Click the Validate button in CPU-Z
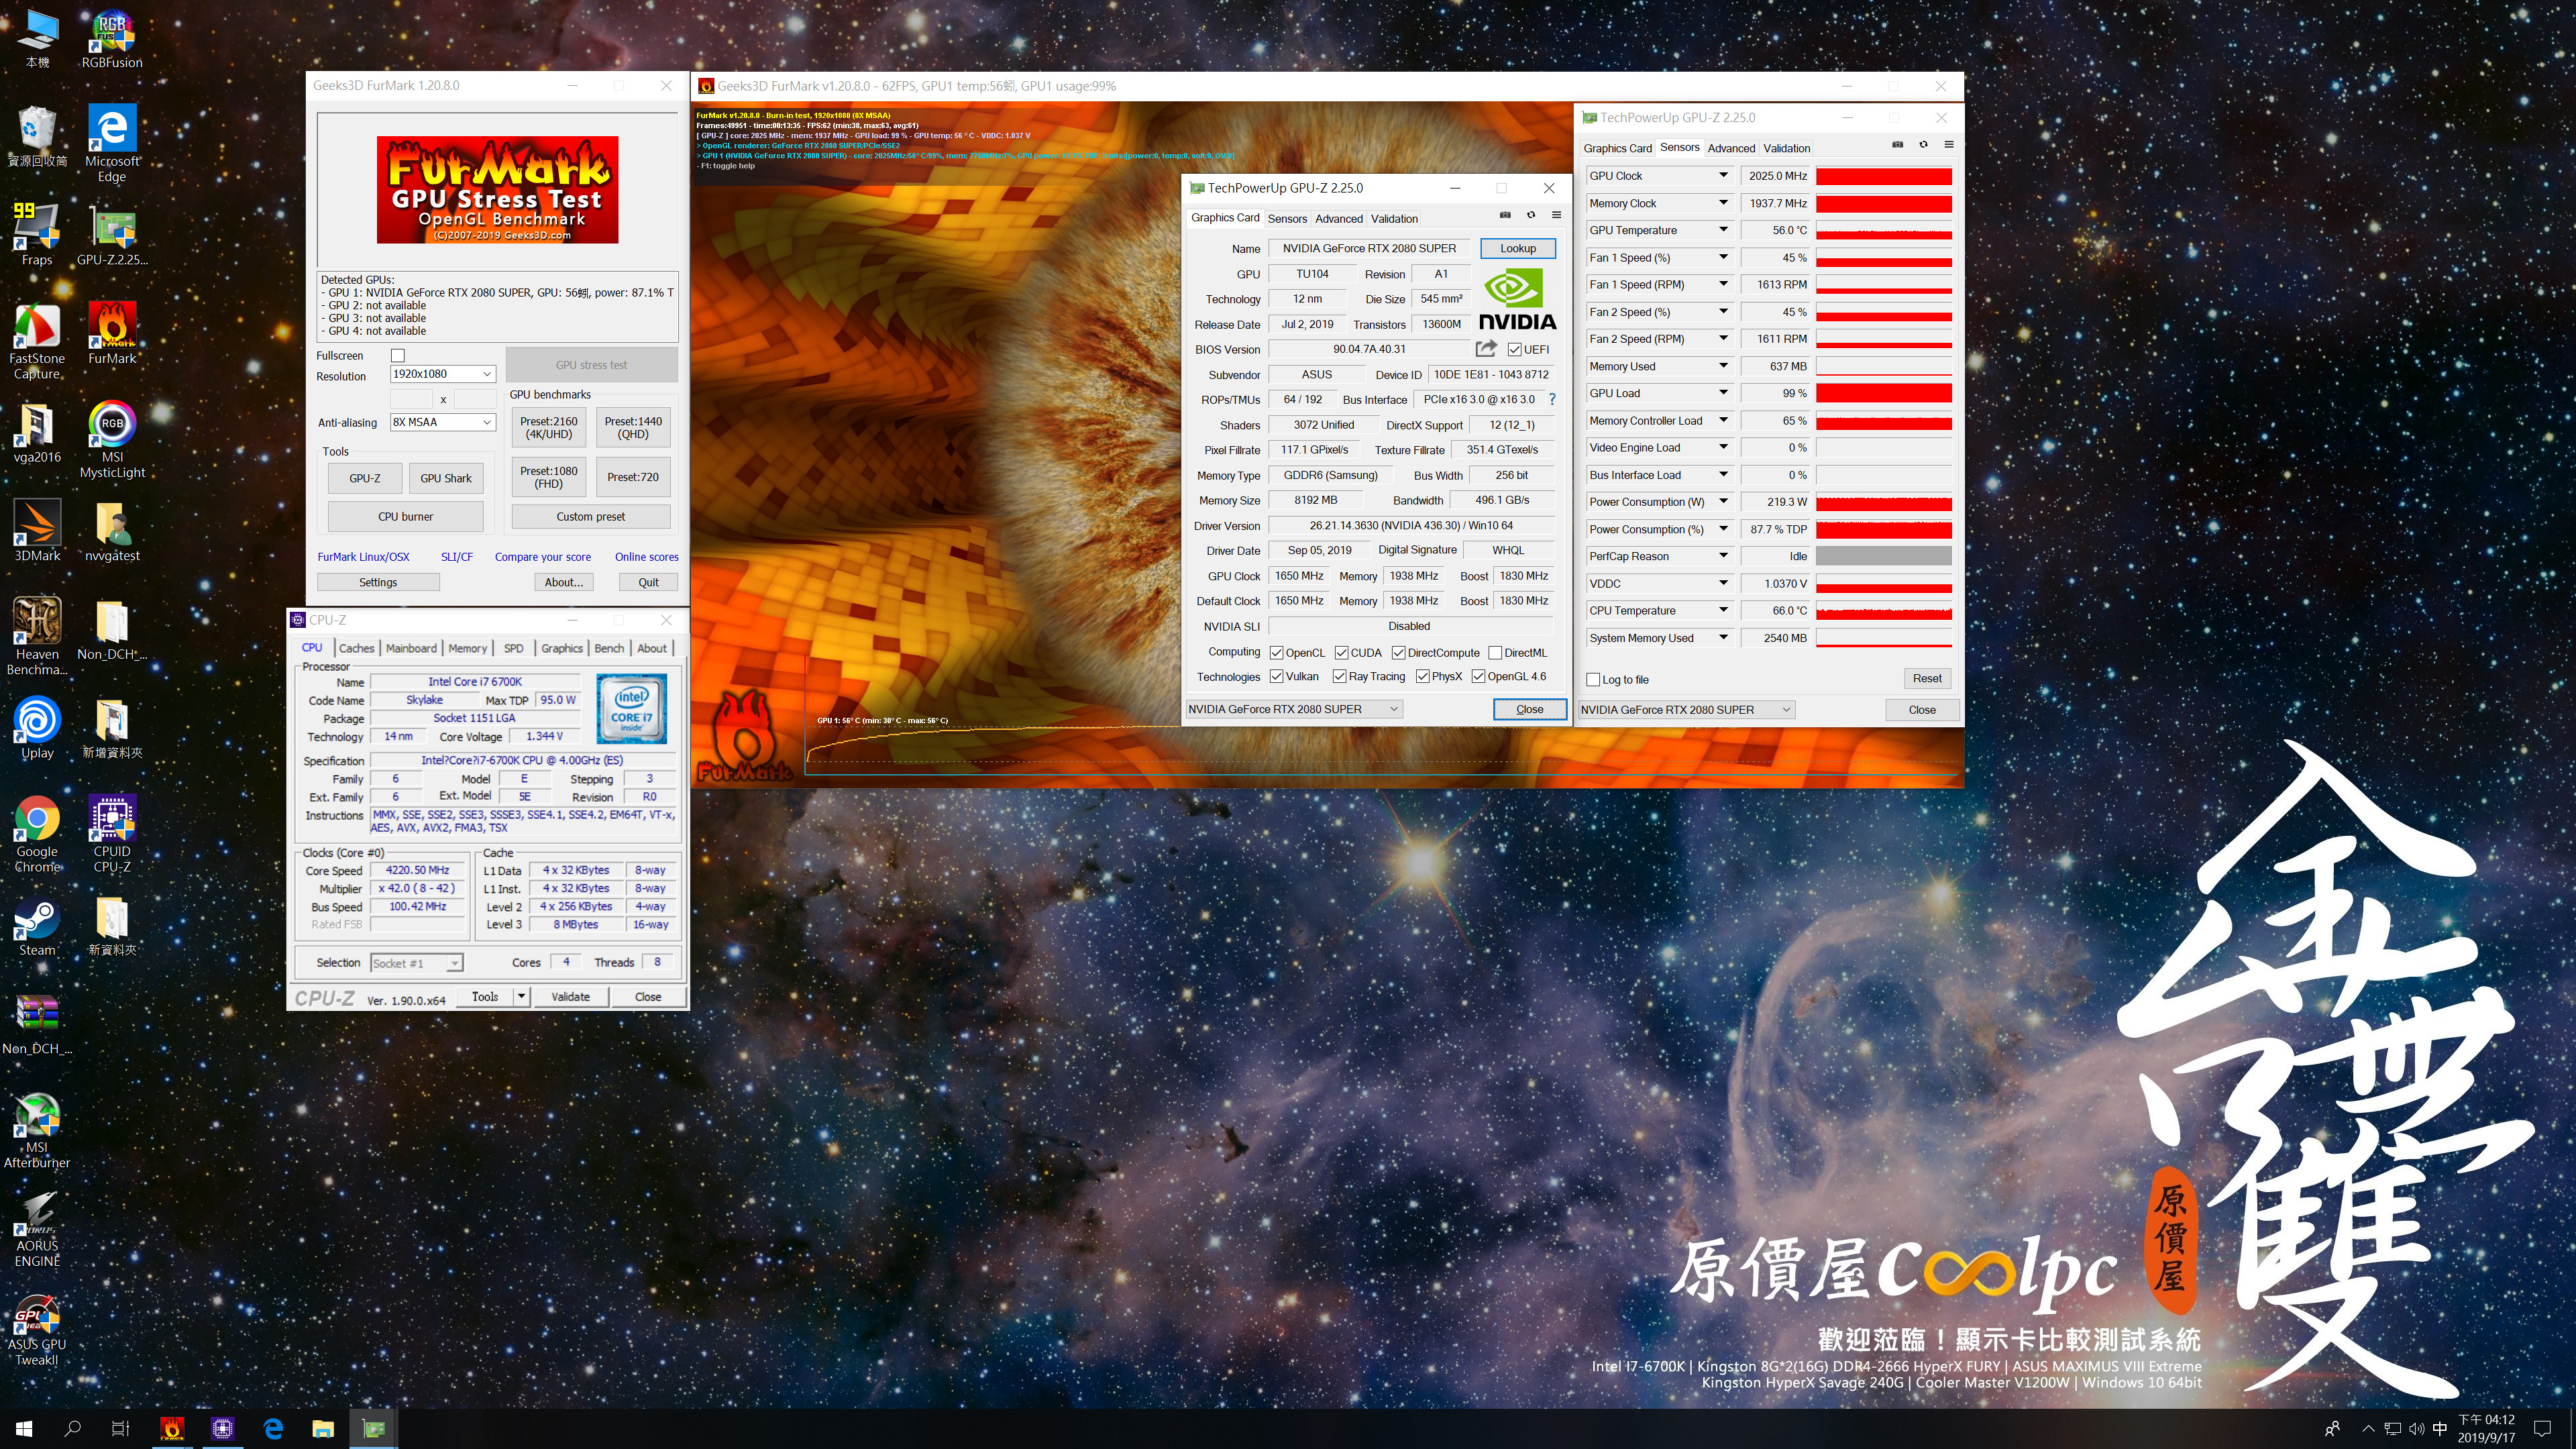 click(570, 997)
